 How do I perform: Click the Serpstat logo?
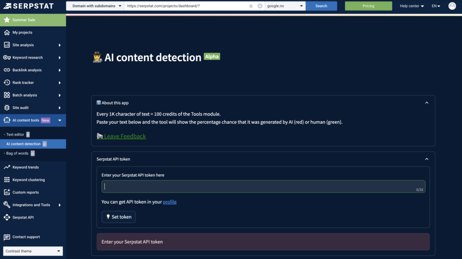click(28, 6)
